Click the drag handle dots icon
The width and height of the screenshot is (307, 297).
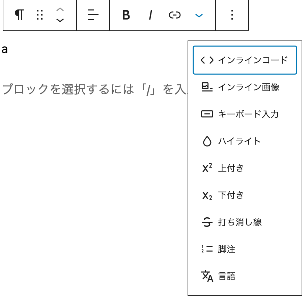coord(39,15)
